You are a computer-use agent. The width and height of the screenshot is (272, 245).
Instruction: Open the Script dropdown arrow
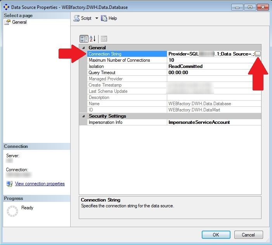(x=97, y=18)
